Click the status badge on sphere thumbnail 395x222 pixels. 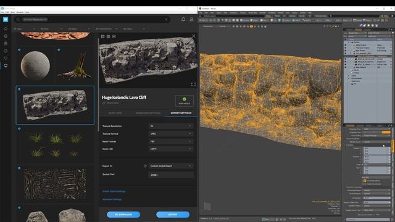tap(19, 50)
